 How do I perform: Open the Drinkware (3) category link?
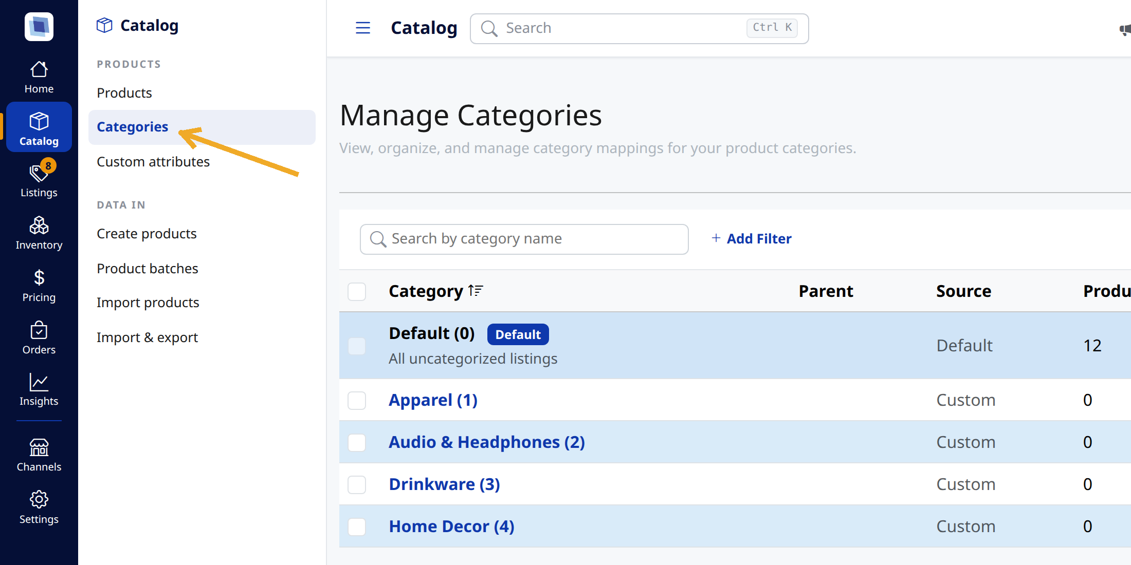444,484
